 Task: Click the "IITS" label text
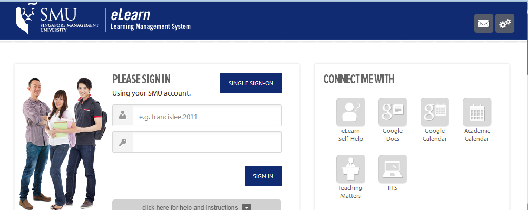coord(392,188)
